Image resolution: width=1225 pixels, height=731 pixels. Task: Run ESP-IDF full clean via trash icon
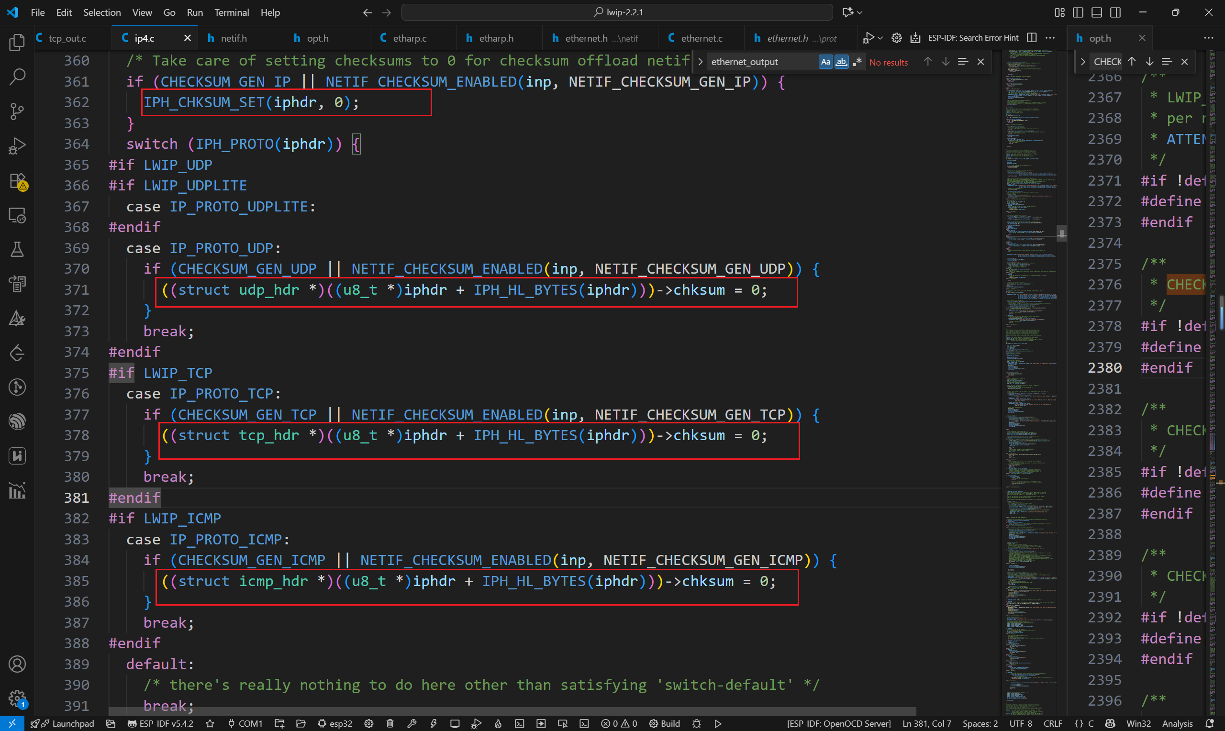(x=390, y=723)
